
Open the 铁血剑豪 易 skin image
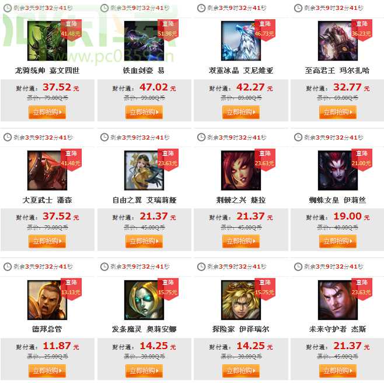[x=144, y=41]
